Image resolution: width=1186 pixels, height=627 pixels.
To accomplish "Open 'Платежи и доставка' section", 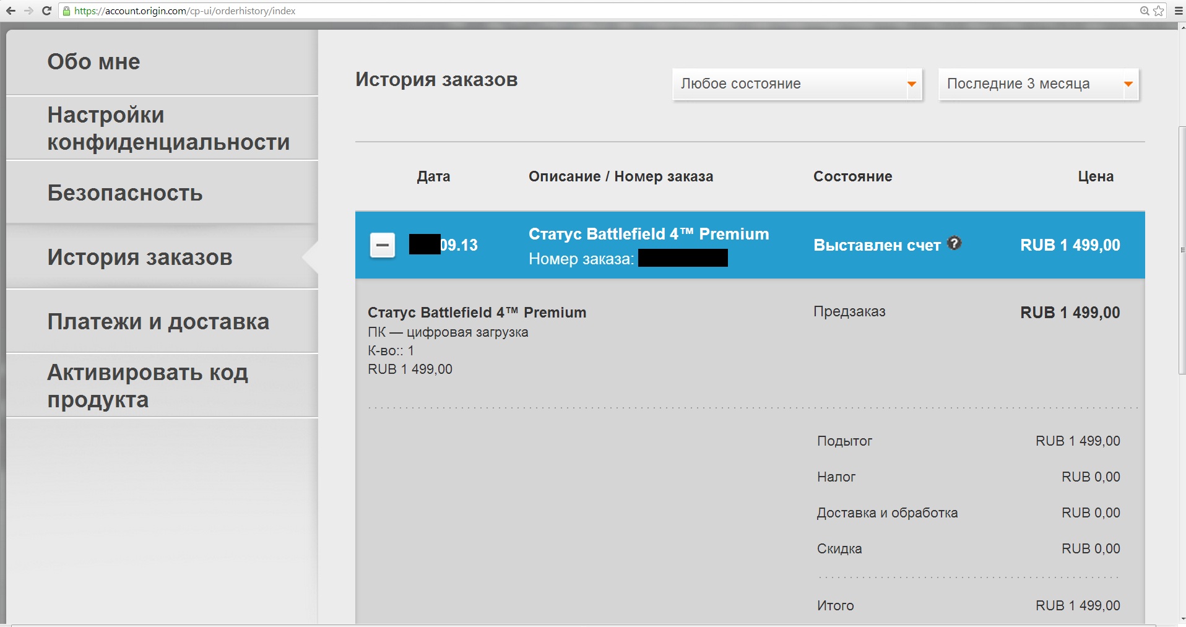I will click(162, 321).
